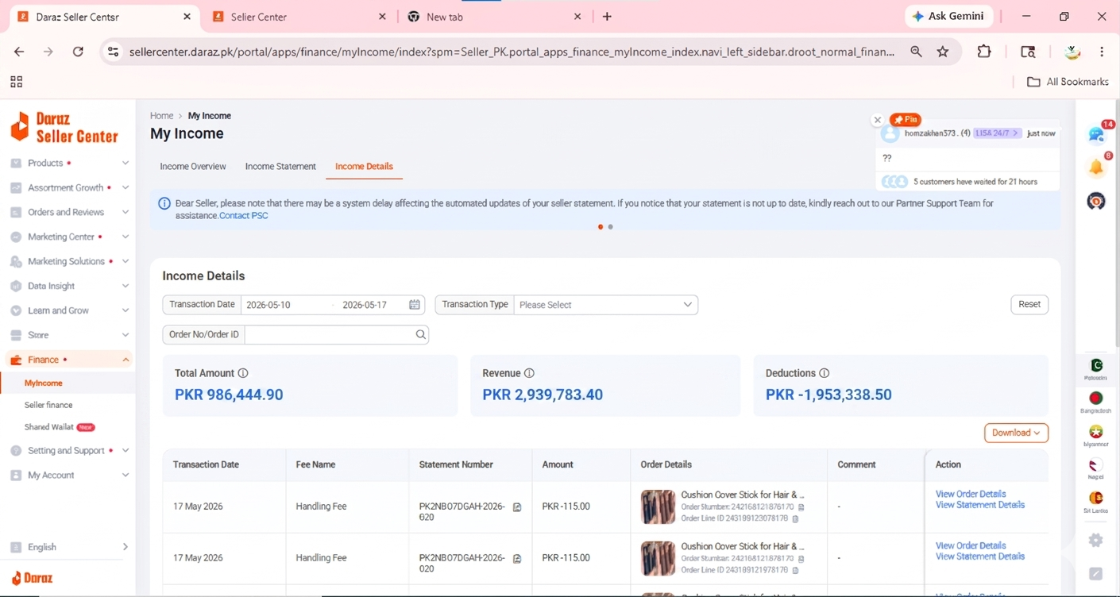Click the 2026-05-10 start date field
Viewport: 1120px width, 597px height.
coord(268,305)
